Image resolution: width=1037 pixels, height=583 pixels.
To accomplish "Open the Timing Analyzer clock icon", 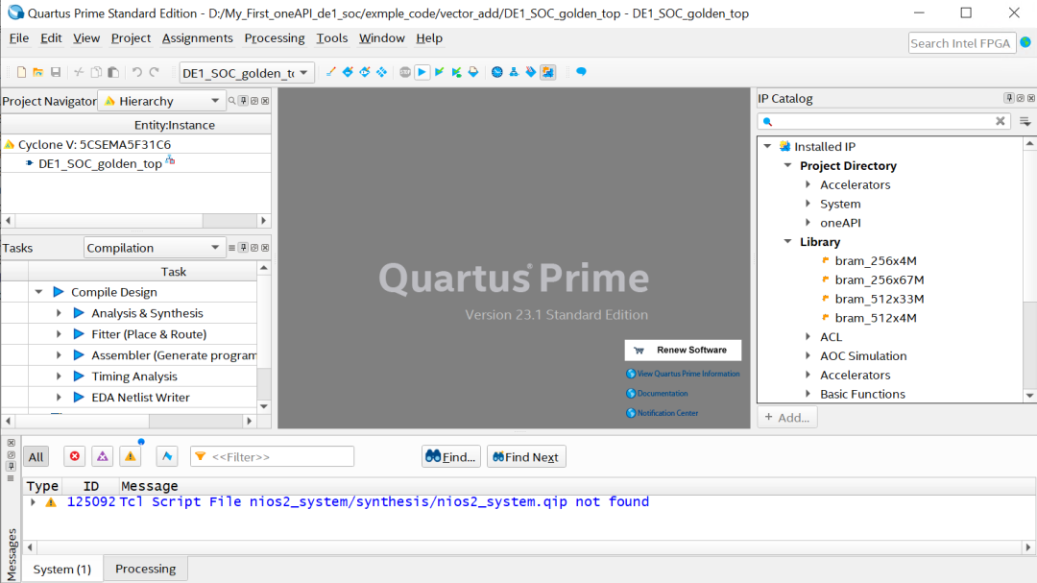I will pos(496,72).
